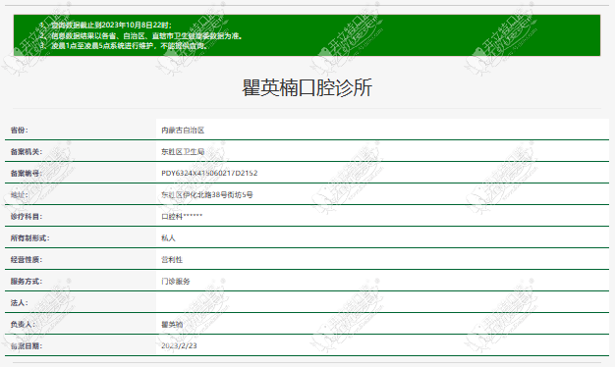
Task: Click the 经营性质 label
Action: [x=27, y=259]
